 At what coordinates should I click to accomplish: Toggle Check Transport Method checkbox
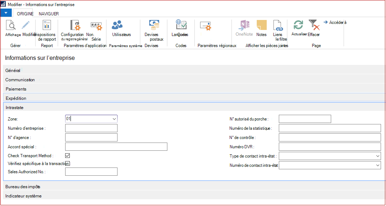point(68,155)
